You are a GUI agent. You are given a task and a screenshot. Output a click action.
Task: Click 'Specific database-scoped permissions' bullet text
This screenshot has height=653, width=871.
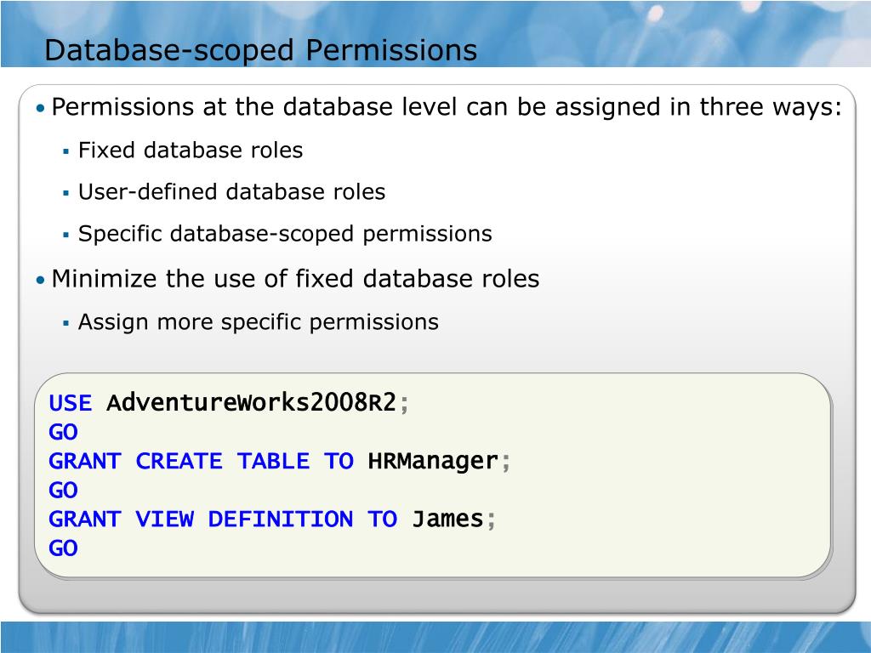coord(285,235)
